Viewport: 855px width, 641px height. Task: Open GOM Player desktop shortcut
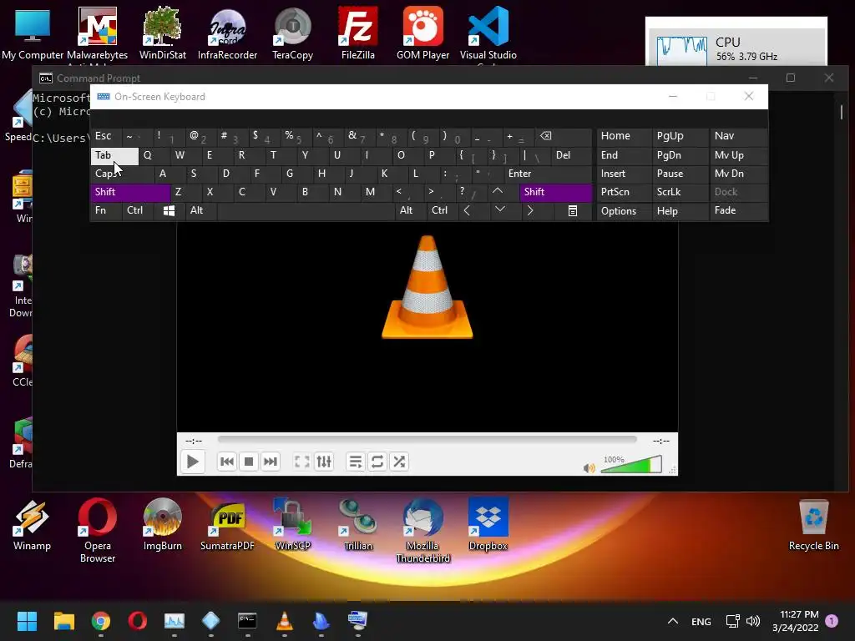(422, 33)
